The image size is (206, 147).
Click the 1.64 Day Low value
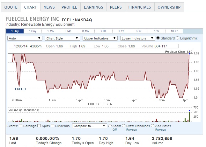(130, 138)
